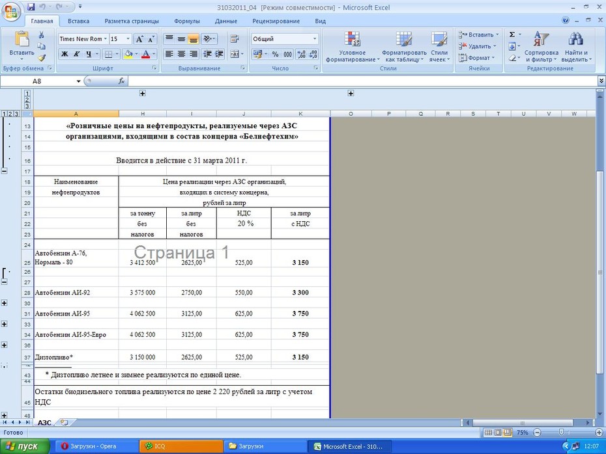Screen dimensions: 606x454
Task: Increase indent in the alignment group
Action: pyautogui.click(x=219, y=54)
